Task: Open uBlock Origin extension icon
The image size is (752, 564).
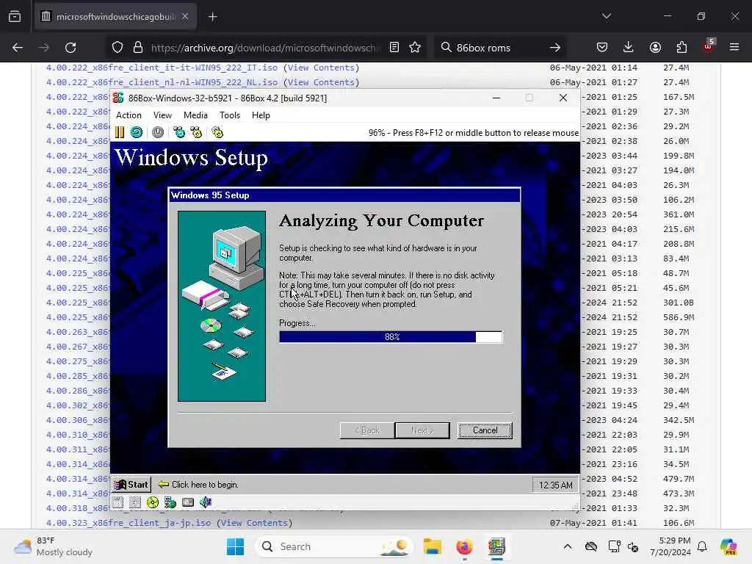Action: pyautogui.click(x=709, y=46)
